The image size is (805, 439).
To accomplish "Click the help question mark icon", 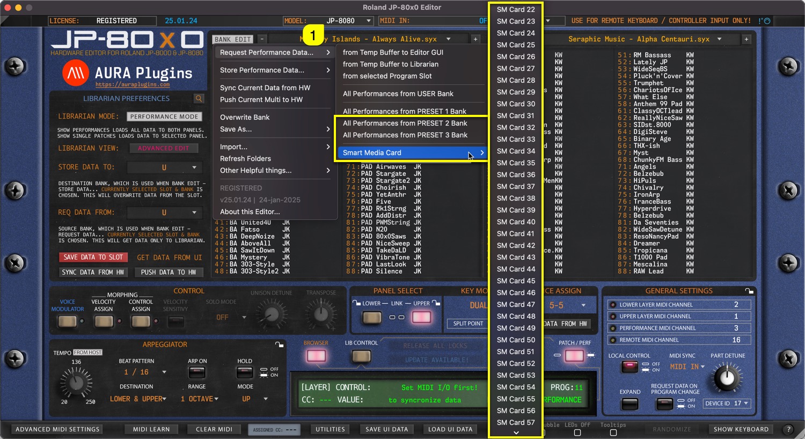I will (x=788, y=429).
